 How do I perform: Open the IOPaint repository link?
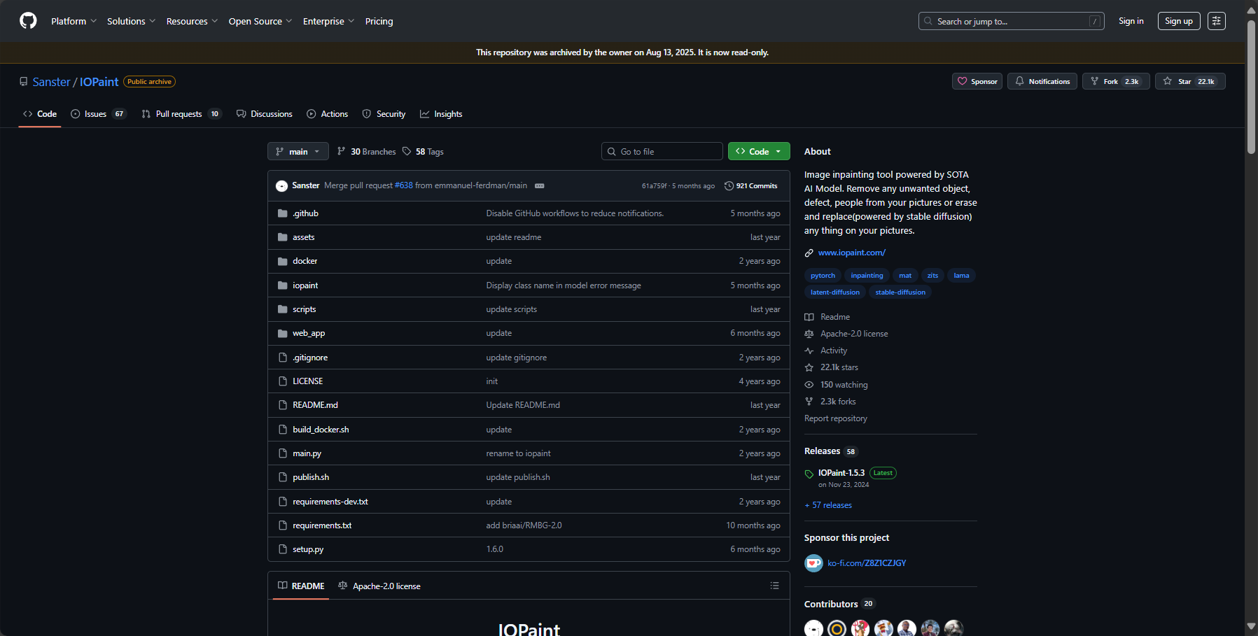(x=99, y=82)
